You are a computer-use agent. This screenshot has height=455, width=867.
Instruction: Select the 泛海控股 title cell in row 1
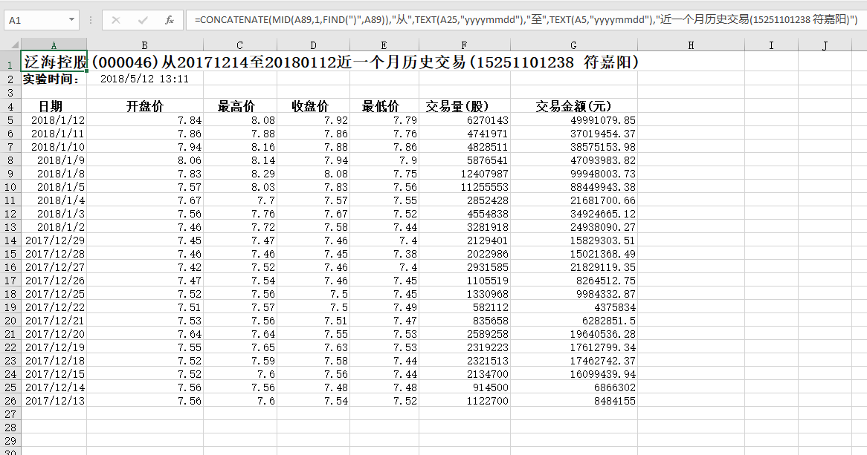point(54,63)
